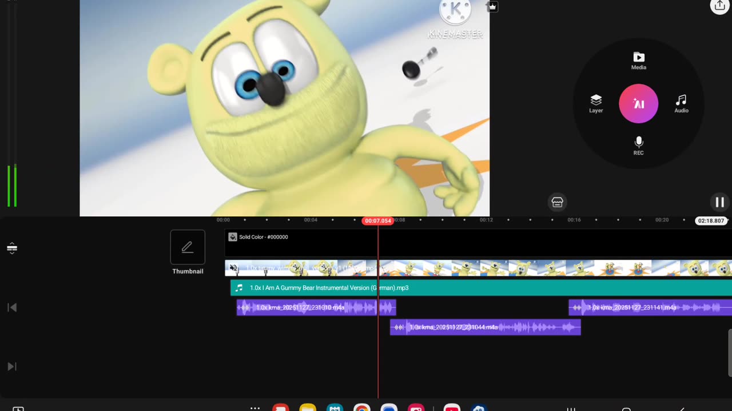Viewport: 732px width, 411px height.
Task: Select voice clip kma_20251127_231010.m4a
Action: tap(316, 308)
